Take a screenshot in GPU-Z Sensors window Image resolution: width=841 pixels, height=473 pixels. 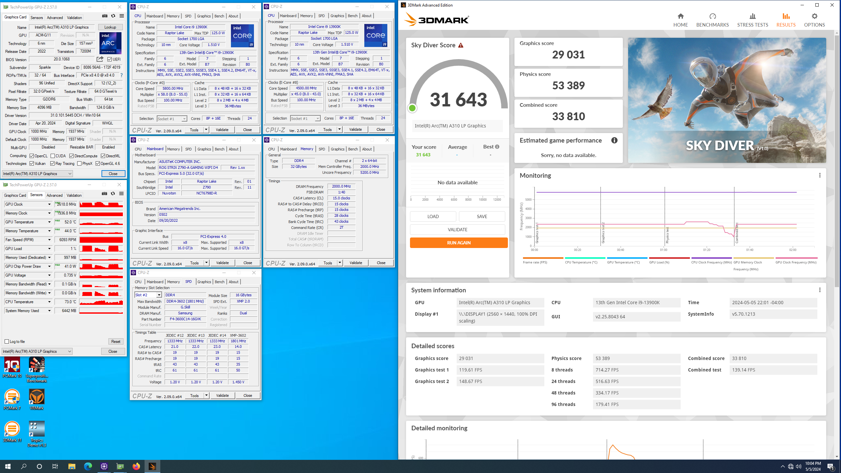[x=104, y=194]
